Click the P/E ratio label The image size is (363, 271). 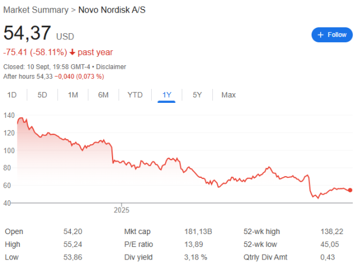139,244
